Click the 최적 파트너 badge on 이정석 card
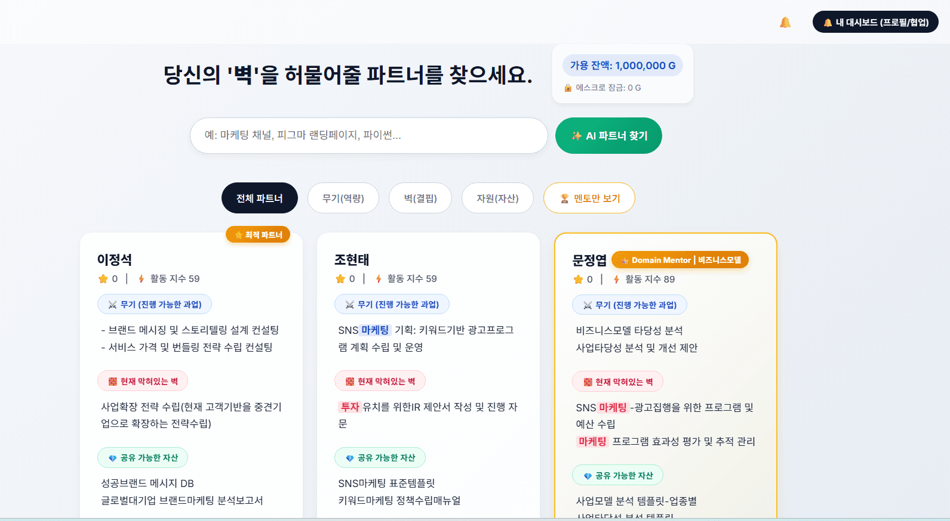 click(258, 235)
